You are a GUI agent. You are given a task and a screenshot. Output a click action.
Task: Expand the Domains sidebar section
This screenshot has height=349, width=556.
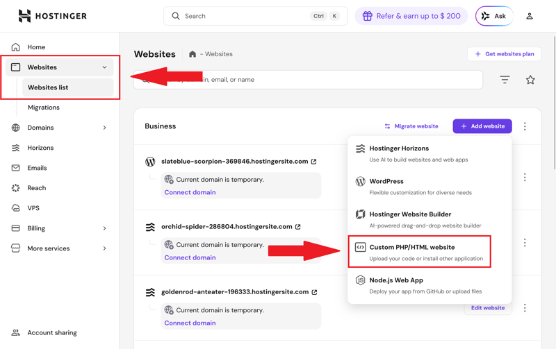tap(104, 128)
